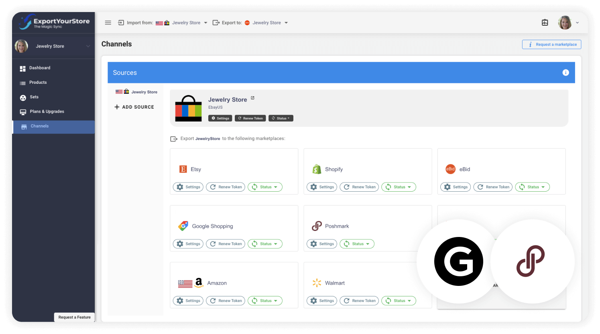Open Shopify Settings

(x=322, y=187)
